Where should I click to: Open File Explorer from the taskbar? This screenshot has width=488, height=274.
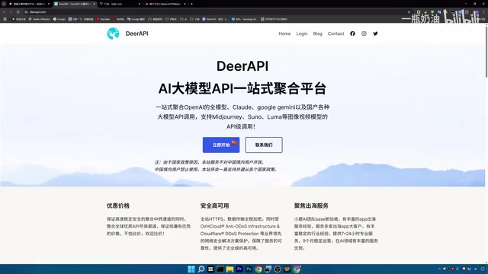click(230, 269)
